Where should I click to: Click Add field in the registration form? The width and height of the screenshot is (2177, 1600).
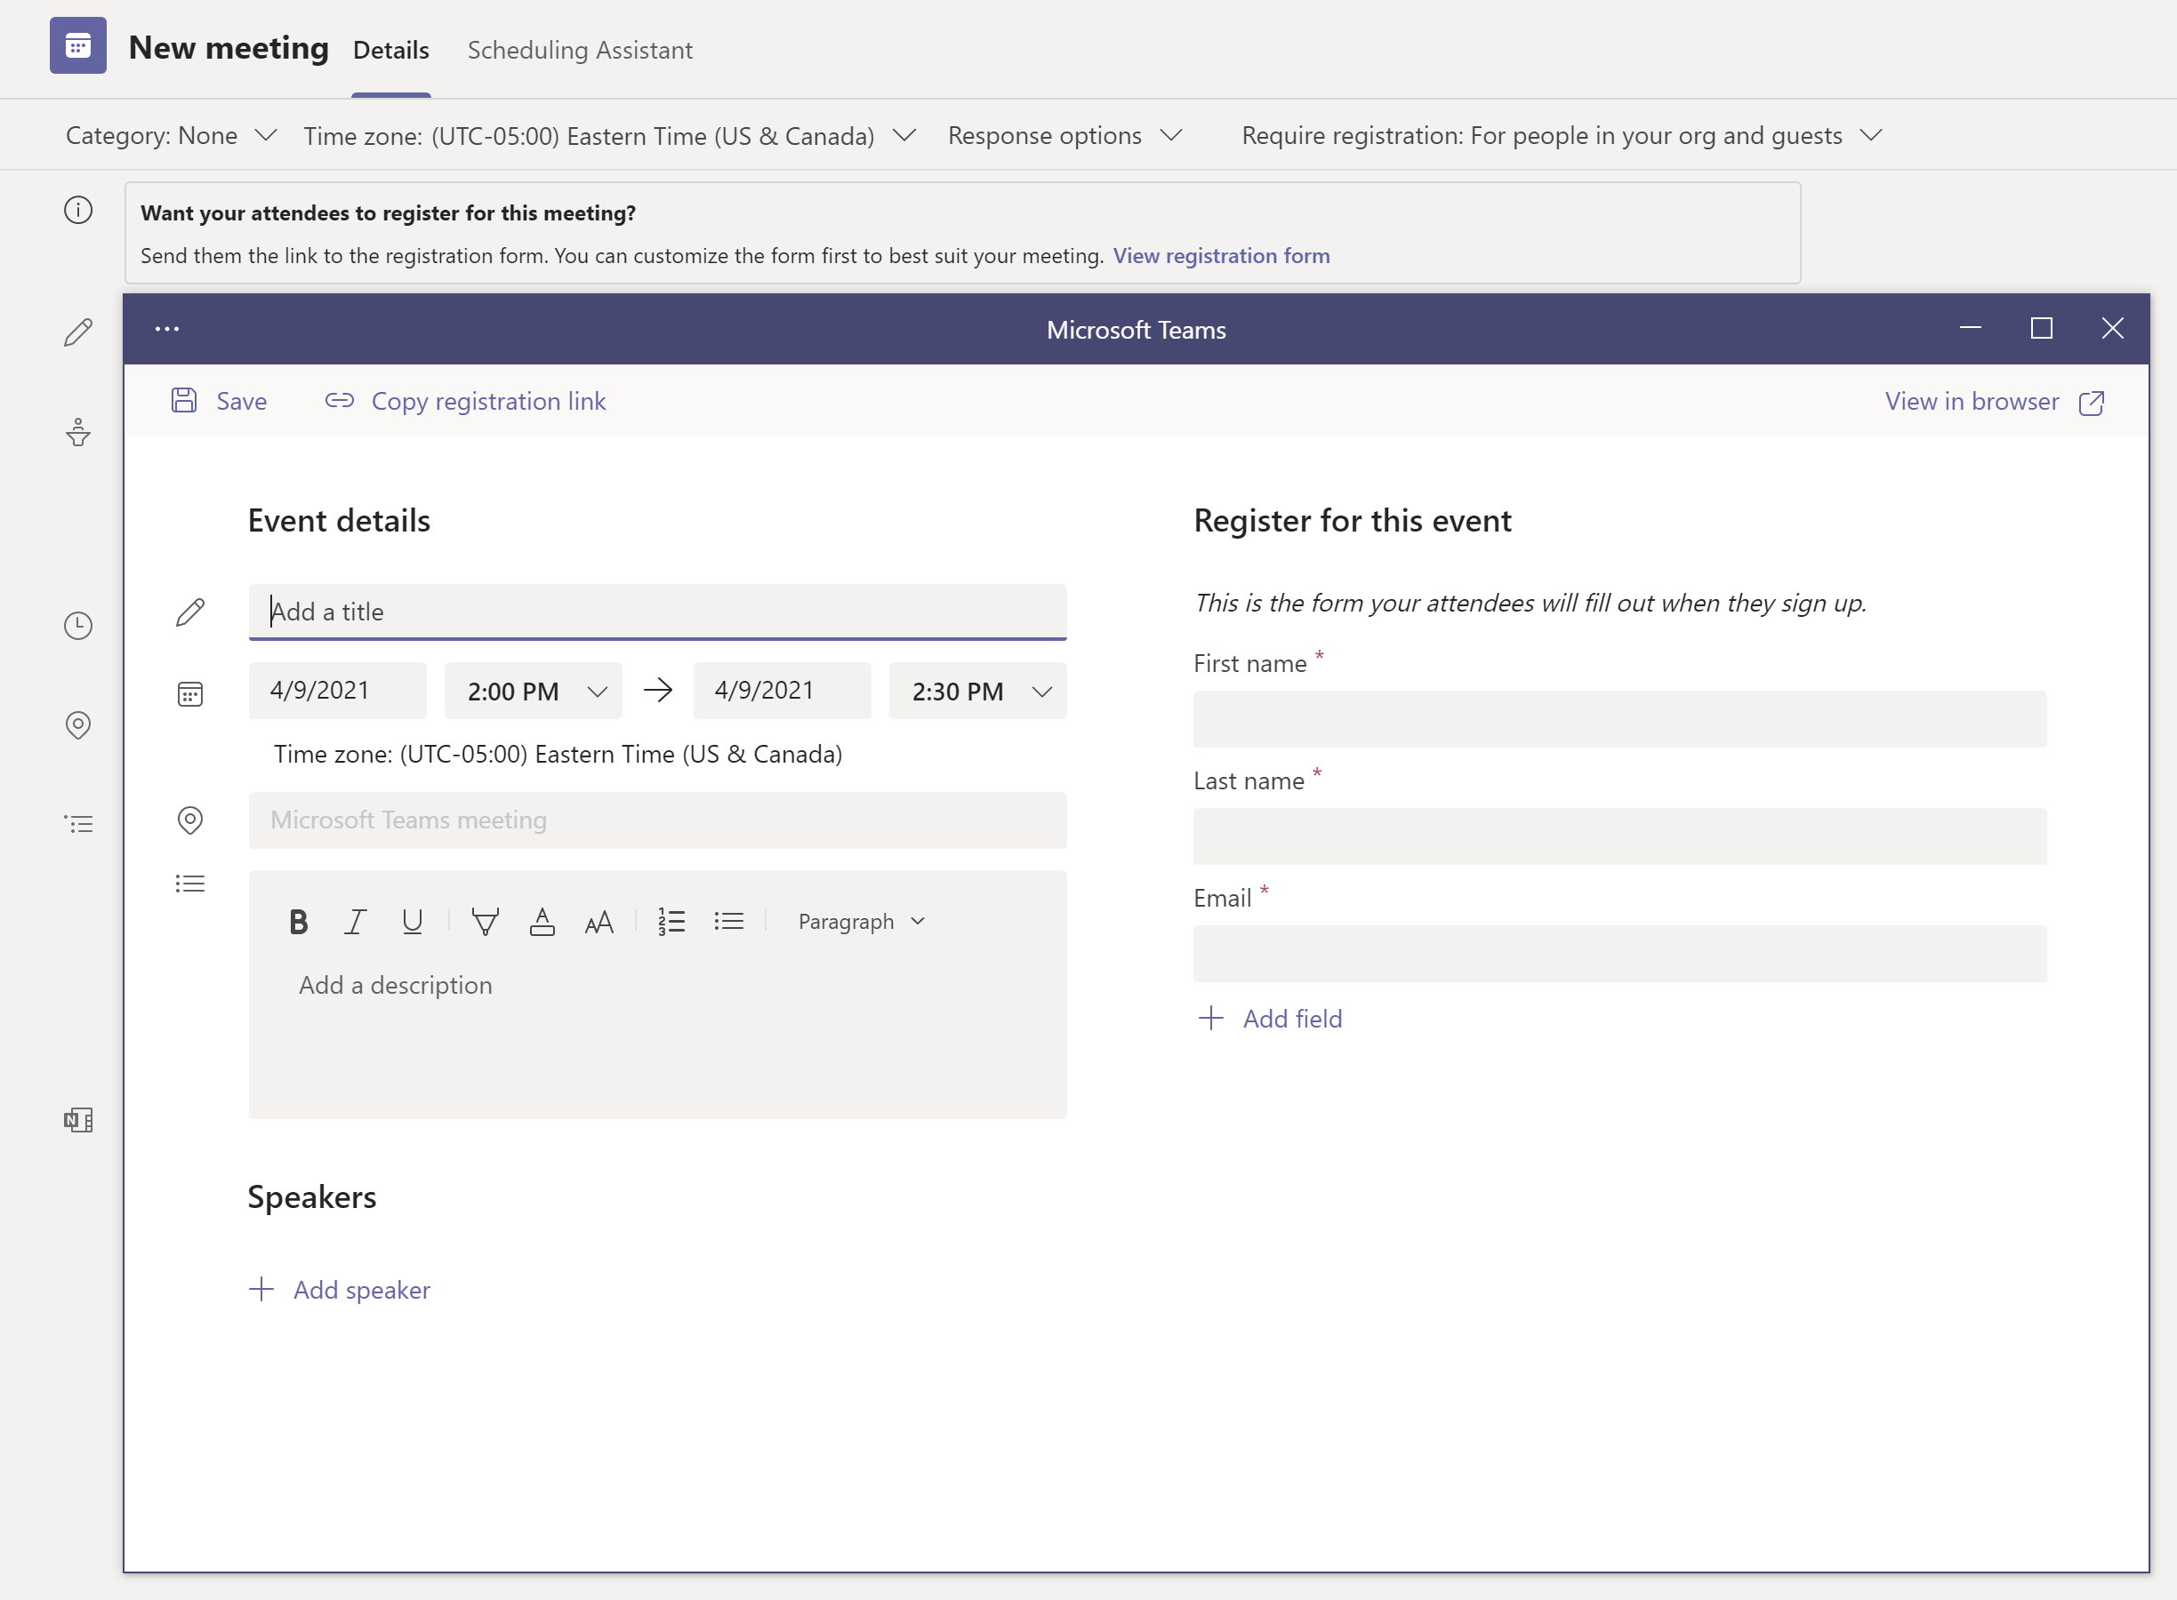(1269, 1019)
